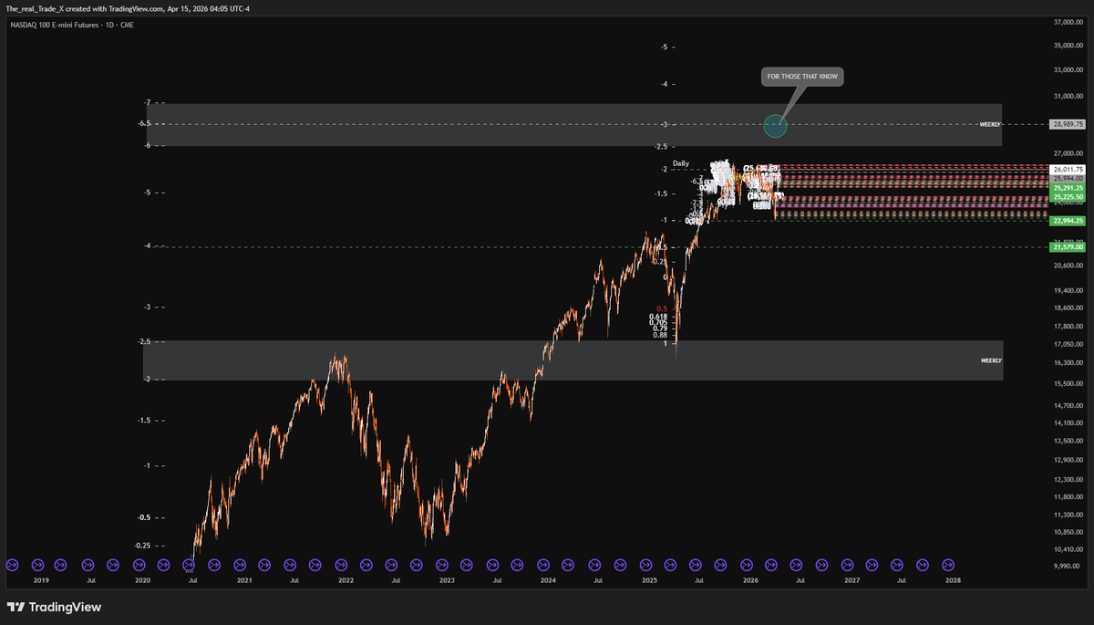Open the event marker above the 2022 label
The image size is (1094, 625).
click(x=341, y=565)
